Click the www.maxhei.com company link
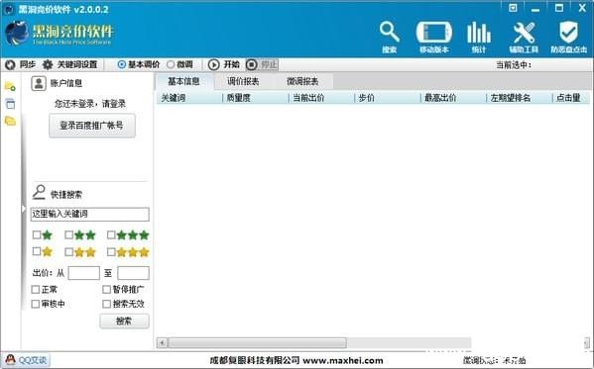 click(x=343, y=361)
